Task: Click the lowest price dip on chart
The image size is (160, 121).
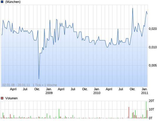Action: click(39, 79)
